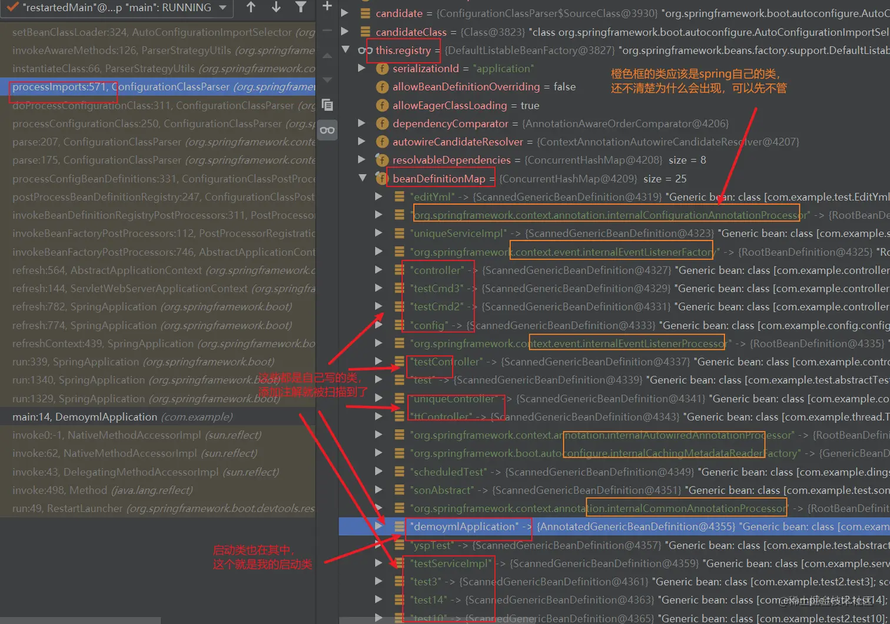Select frame parse:175, ConfigurationClassParser
The image size is (890, 624).
pos(158,160)
